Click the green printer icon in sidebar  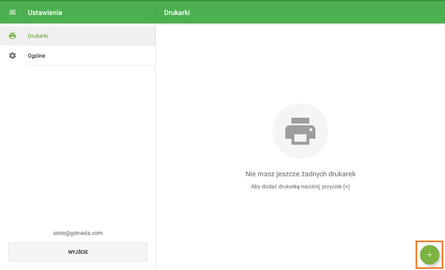coord(13,36)
